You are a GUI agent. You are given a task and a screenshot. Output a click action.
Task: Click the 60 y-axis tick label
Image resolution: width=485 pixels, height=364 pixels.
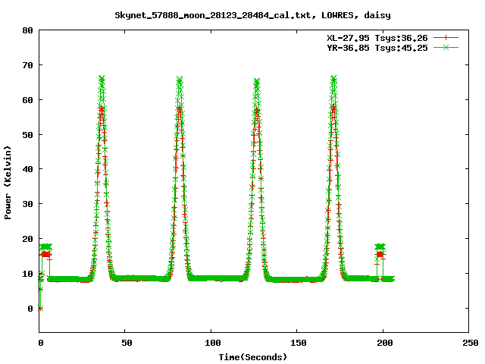pyautogui.click(x=27, y=100)
